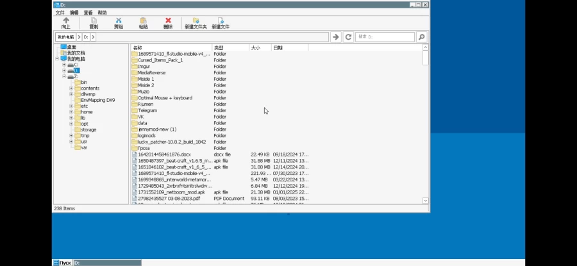The width and height of the screenshot is (577, 266).
Task: Click the refresh icon beside the address bar
Action: coord(348,37)
